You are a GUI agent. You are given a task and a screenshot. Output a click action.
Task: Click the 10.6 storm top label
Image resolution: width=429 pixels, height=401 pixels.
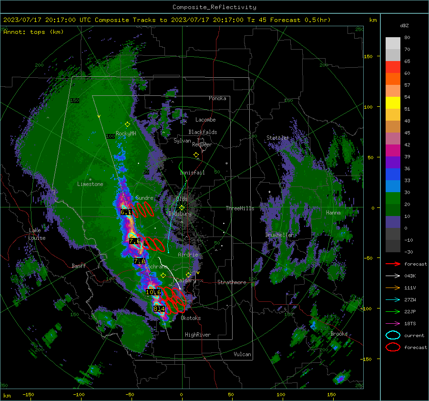[x=153, y=292]
